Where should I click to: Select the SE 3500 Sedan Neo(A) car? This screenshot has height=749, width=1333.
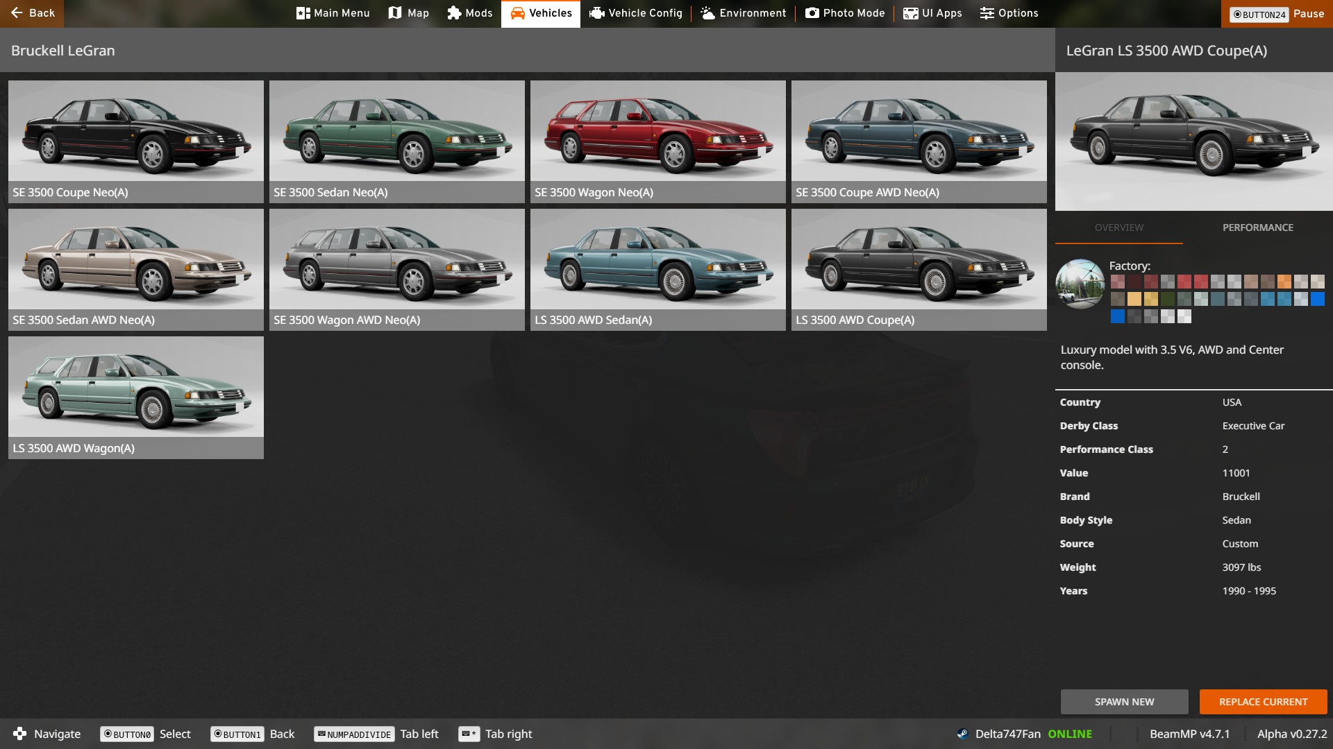[x=397, y=141]
